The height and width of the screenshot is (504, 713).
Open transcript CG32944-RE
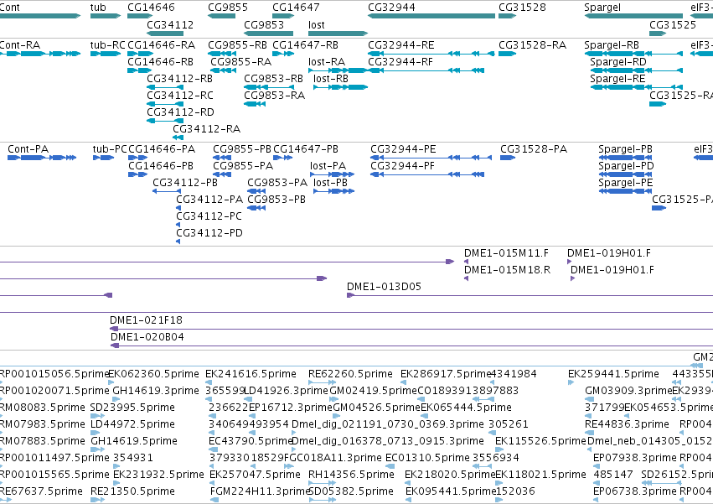(431, 54)
